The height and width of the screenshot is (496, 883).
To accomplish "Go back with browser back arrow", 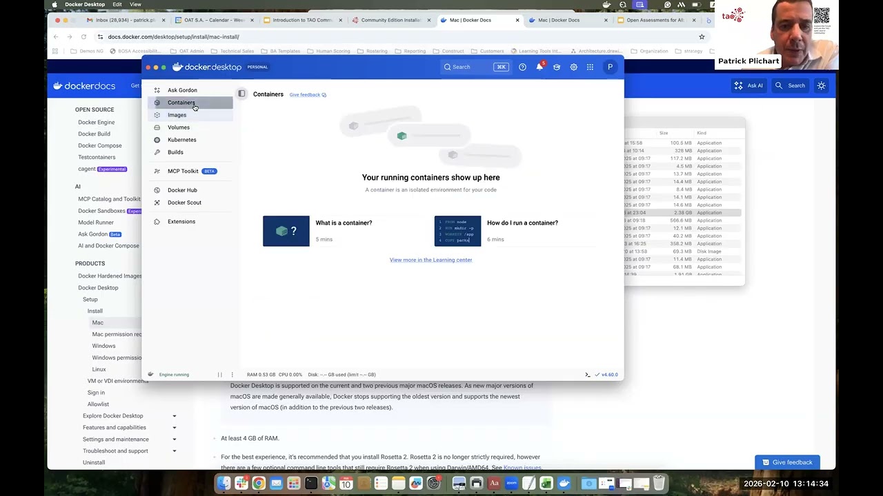I will point(57,37).
